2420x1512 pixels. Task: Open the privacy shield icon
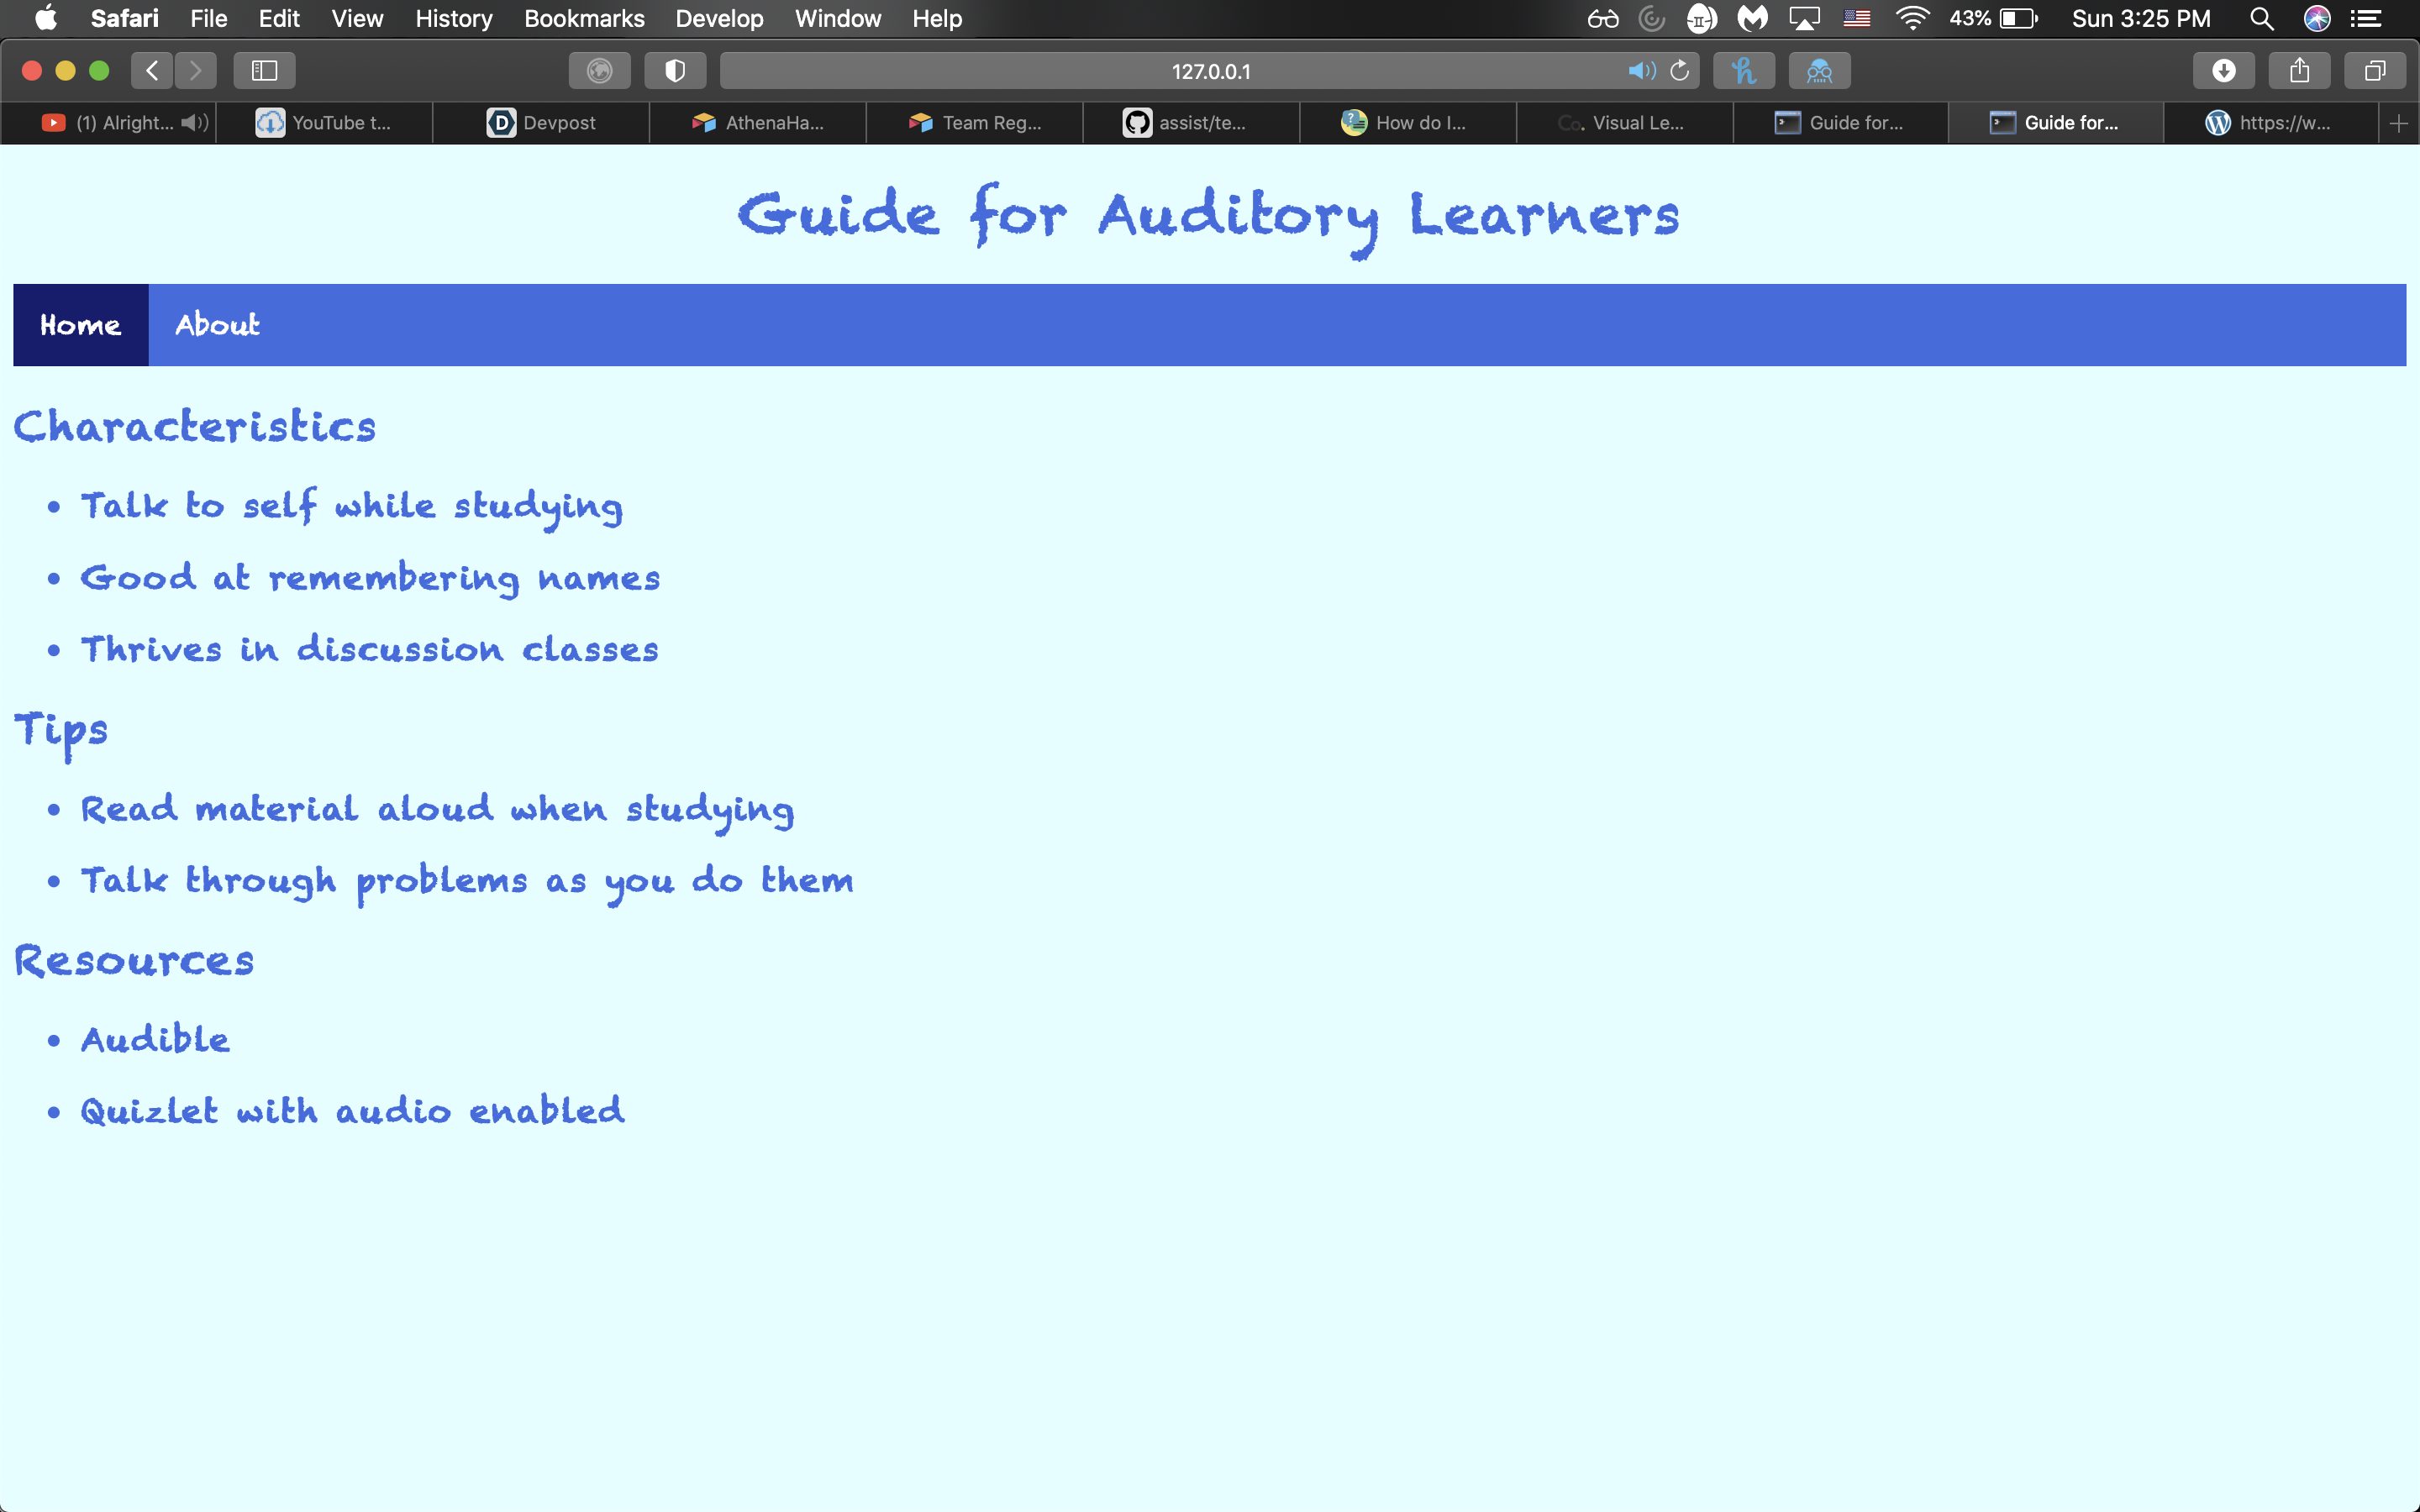click(x=675, y=71)
